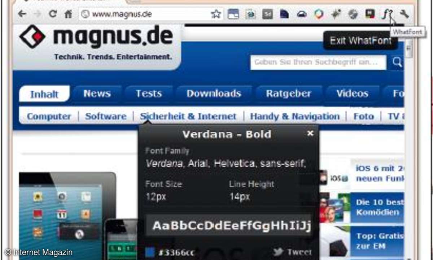Click the colorful ring extension icon
Viewport: 433px width, 260px height.
[x=319, y=14]
